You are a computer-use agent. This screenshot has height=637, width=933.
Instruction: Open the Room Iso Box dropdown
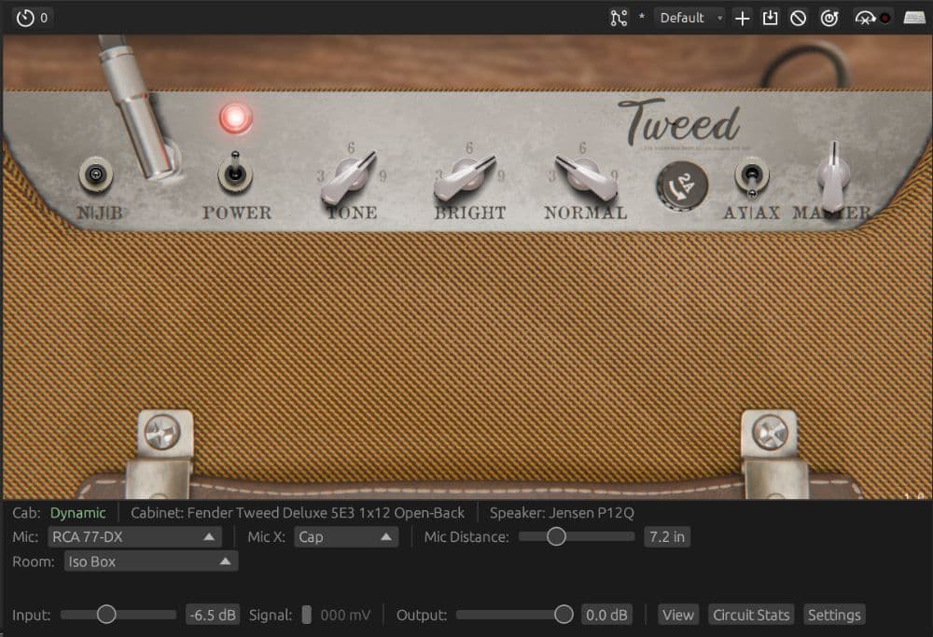pos(151,561)
